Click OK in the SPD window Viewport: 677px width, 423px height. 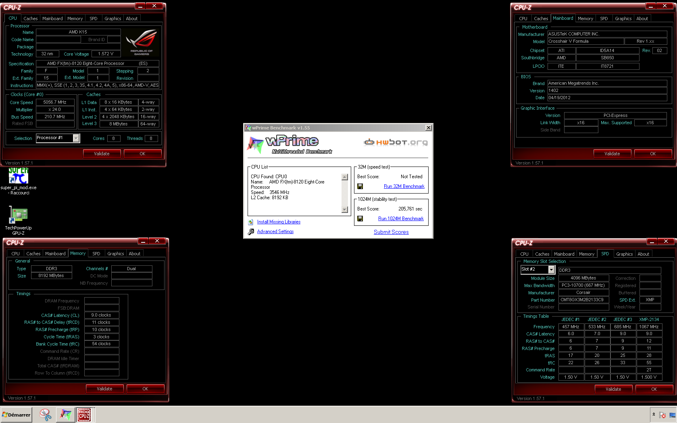coord(654,389)
